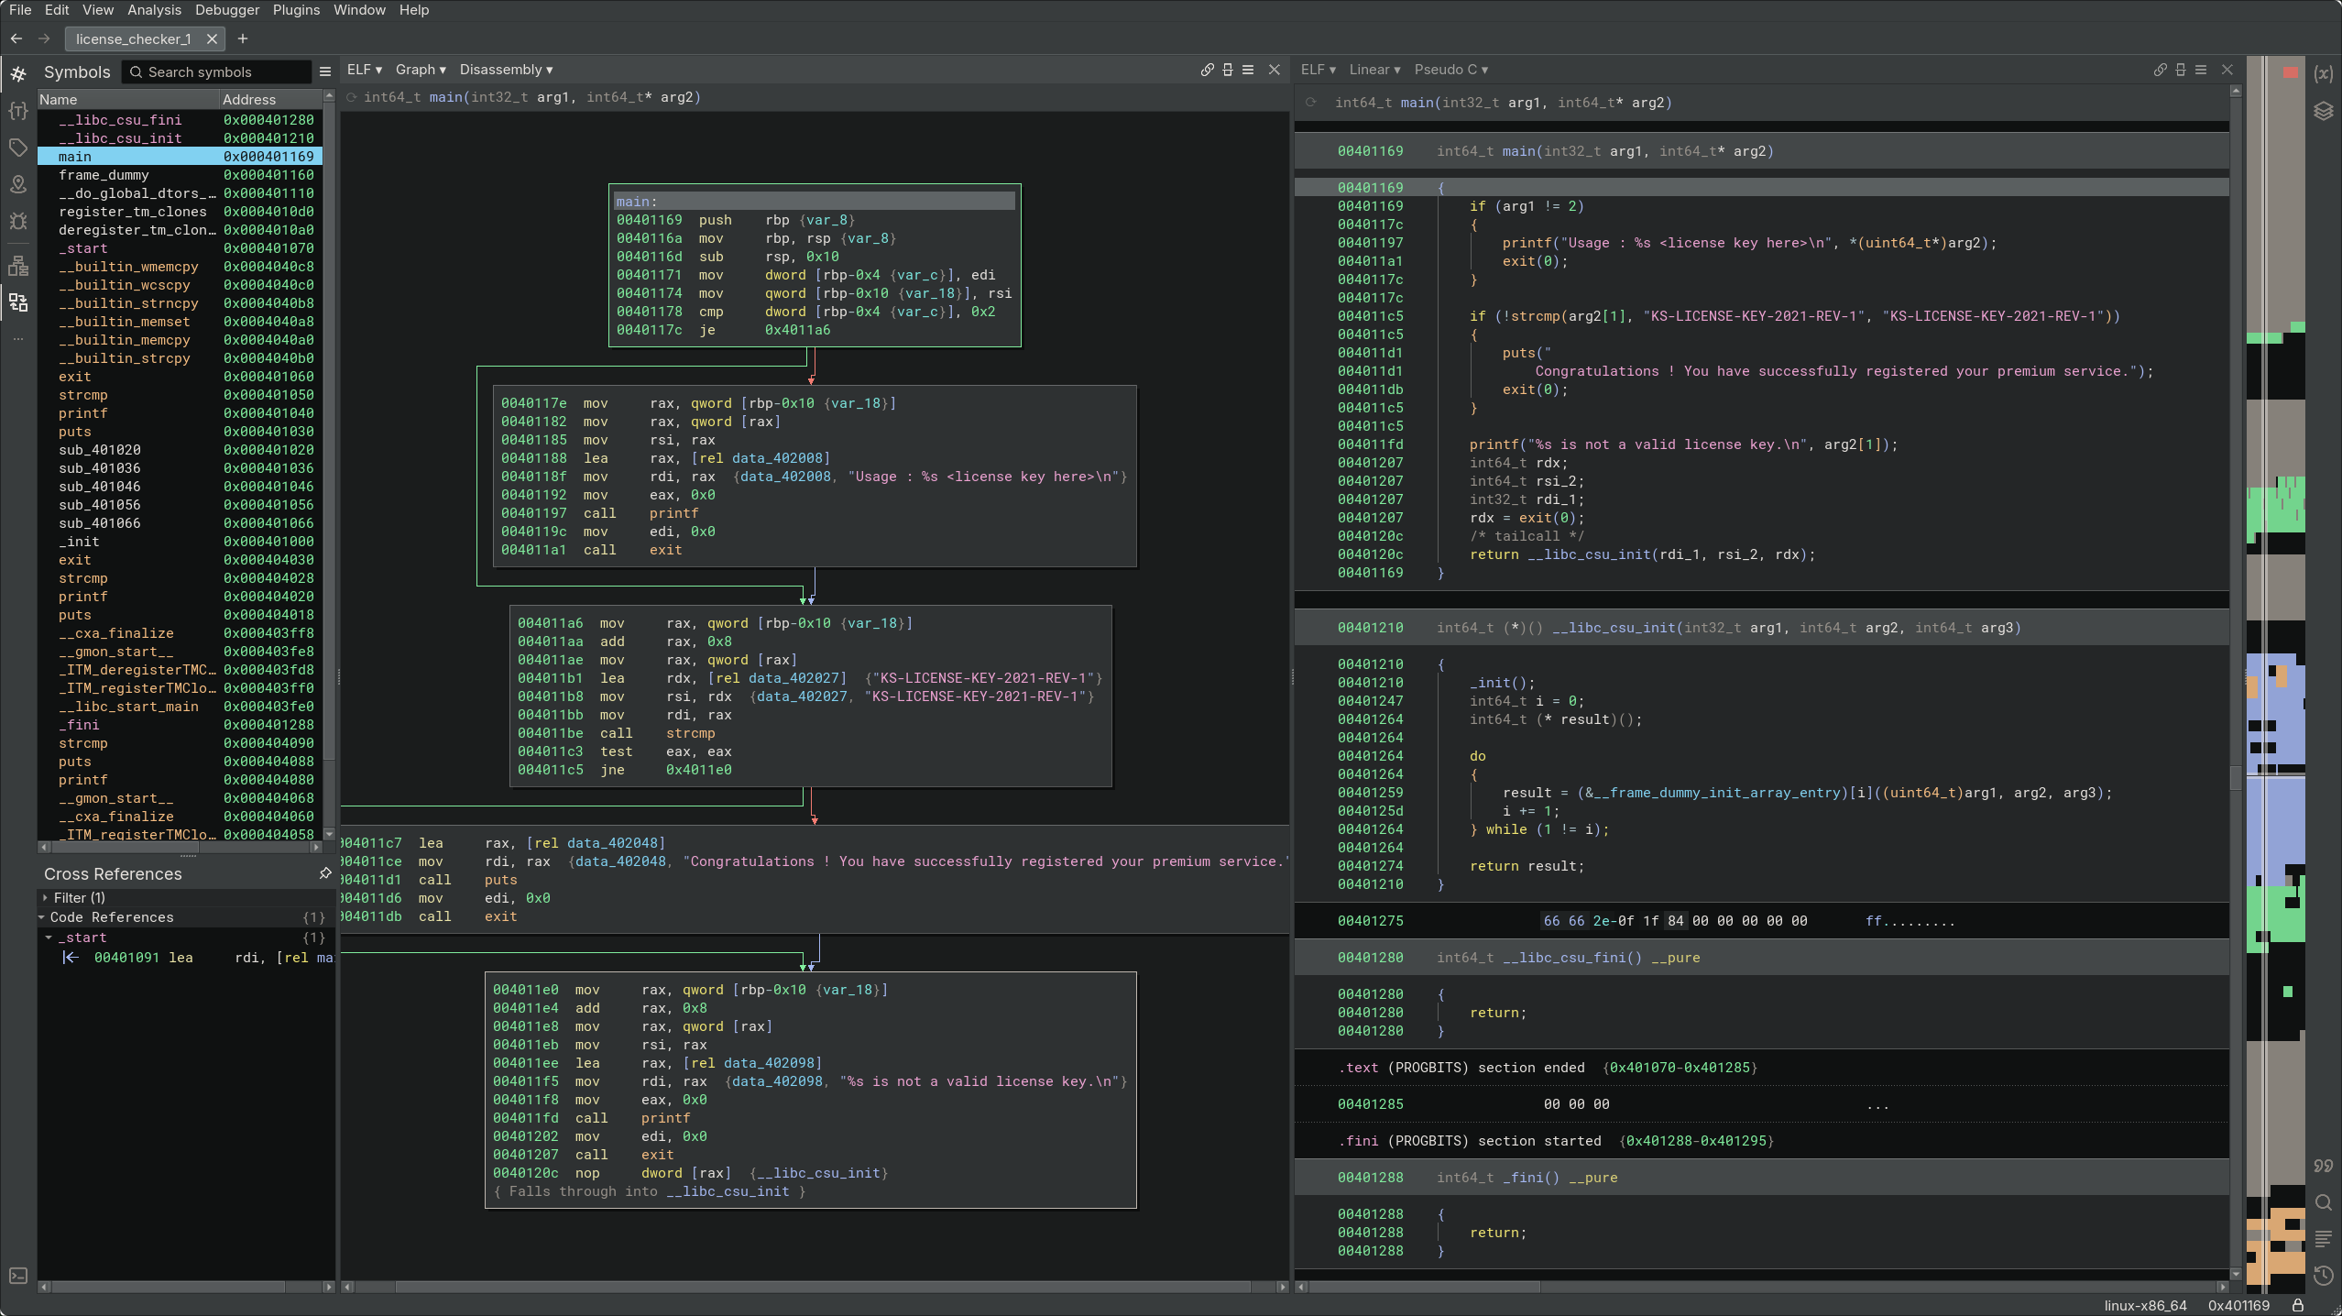Switch to the license_checker_1 tab
2342x1316 pixels.
(134, 38)
